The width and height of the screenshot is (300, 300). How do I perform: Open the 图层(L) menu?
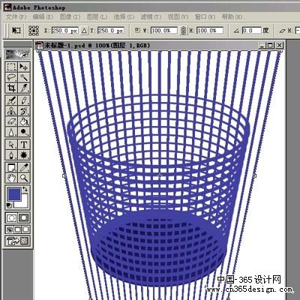97,16
